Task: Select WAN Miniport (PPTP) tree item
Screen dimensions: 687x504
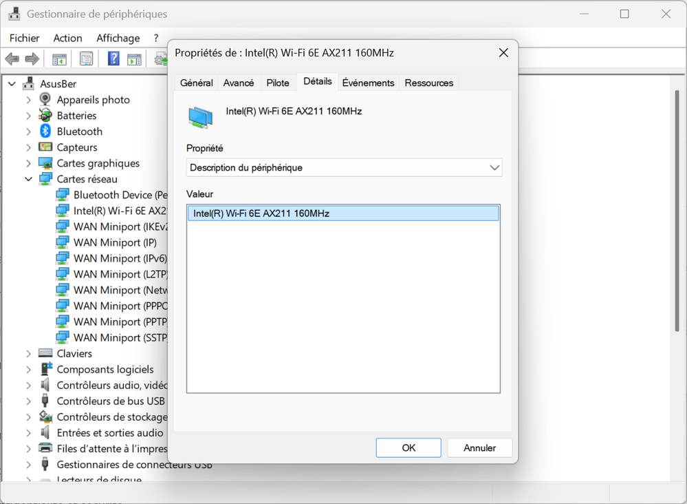Action: click(x=120, y=322)
